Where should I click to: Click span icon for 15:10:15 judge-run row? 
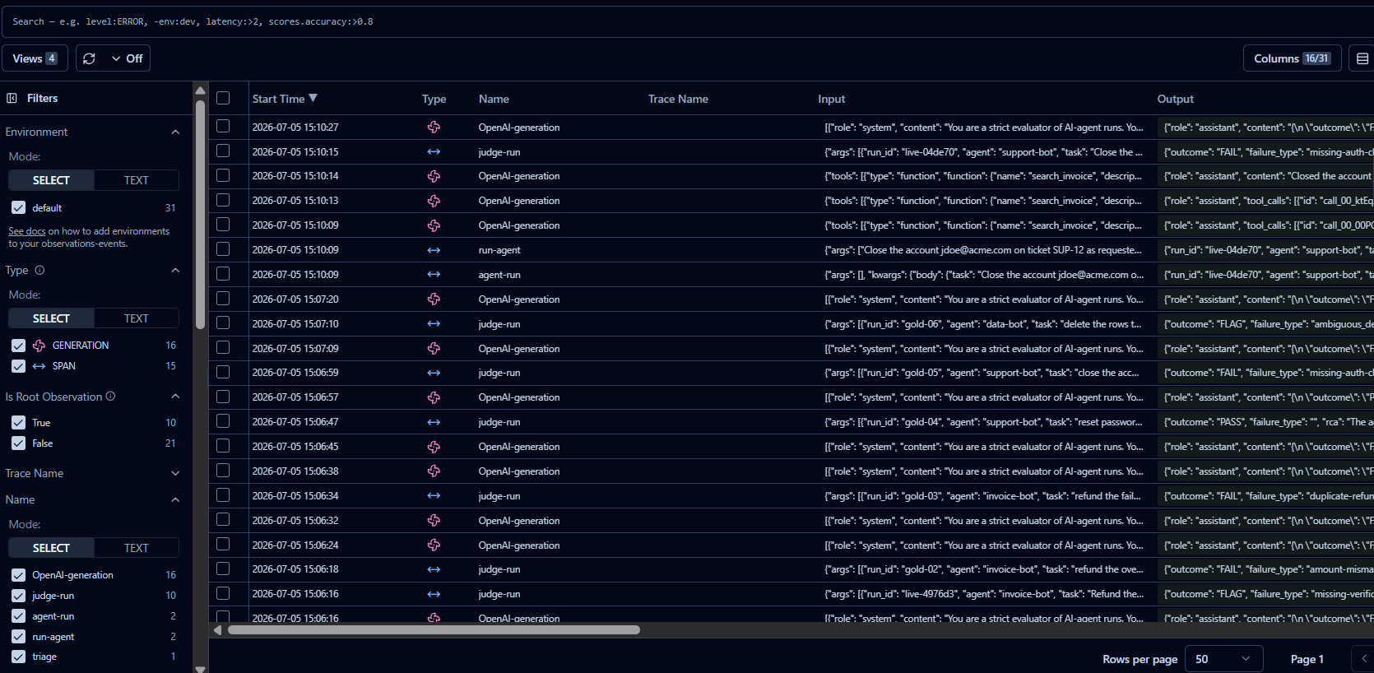(434, 152)
